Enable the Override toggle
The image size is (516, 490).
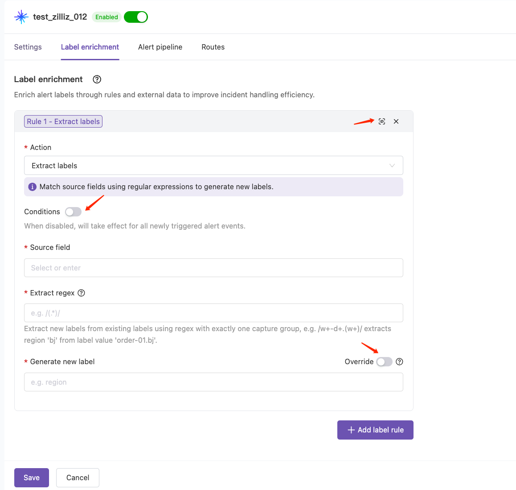tap(384, 362)
